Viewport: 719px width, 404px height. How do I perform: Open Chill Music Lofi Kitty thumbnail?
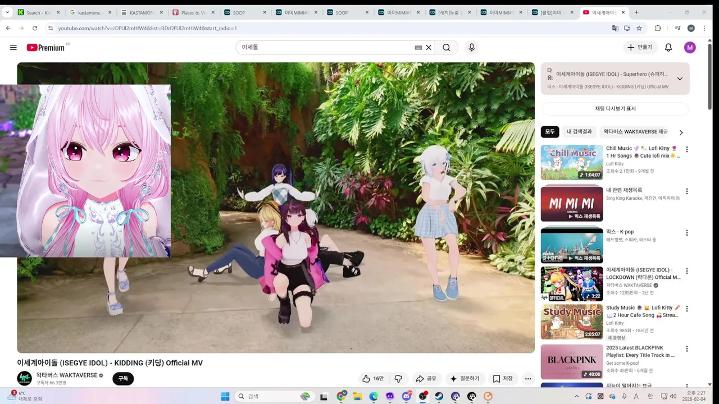pyautogui.click(x=572, y=163)
